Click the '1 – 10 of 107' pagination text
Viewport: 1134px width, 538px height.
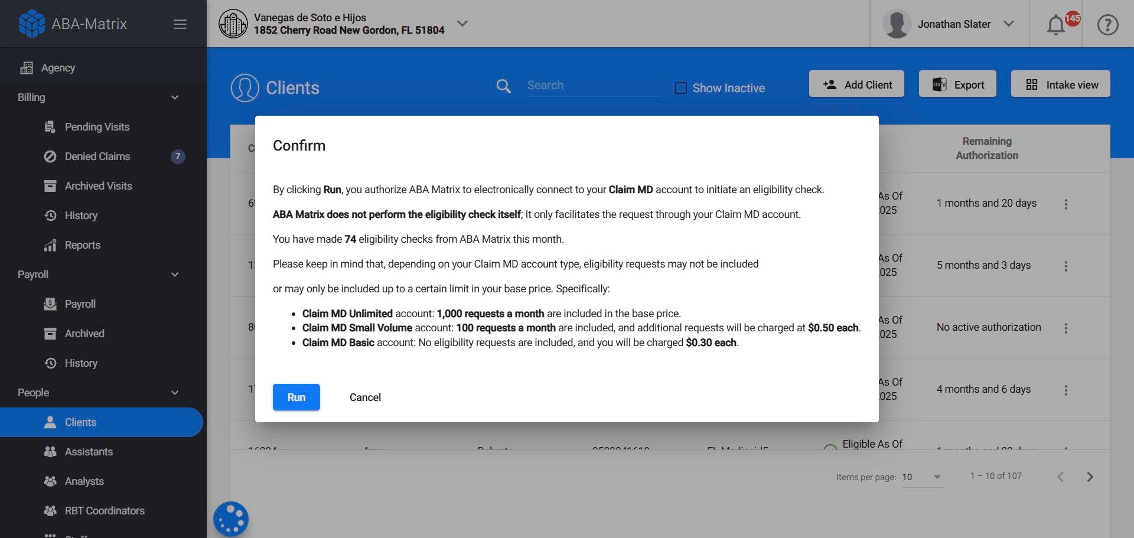click(996, 476)
